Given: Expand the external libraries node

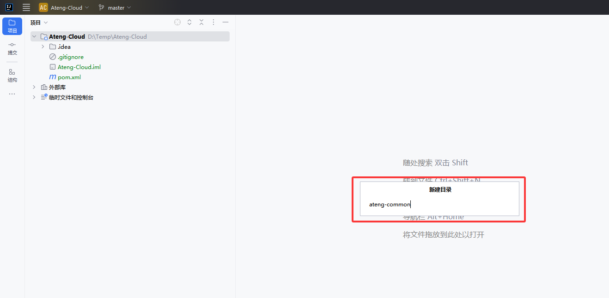Looking at the screenshot, I should [34, 87].
